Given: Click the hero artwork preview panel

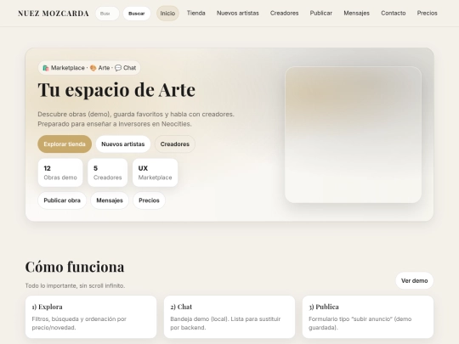Looking at the screenshot, I should pyautogui.click(x=353, y=135).
